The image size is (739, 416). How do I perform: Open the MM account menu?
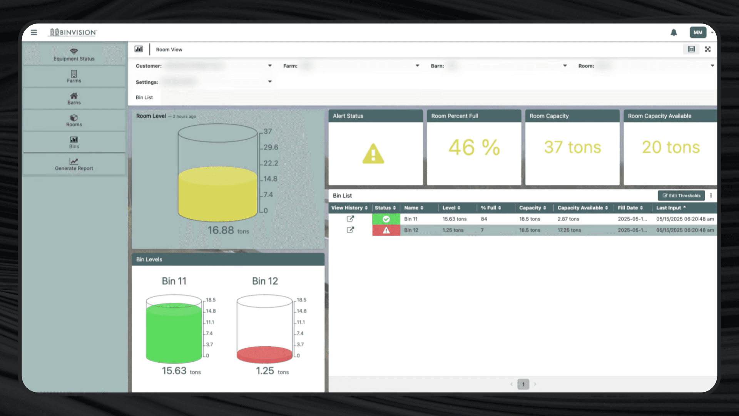pyautogui.click(x=698, y=32)
